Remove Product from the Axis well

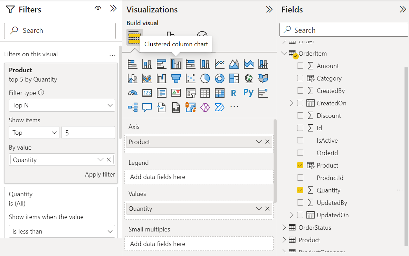point(267,142)
